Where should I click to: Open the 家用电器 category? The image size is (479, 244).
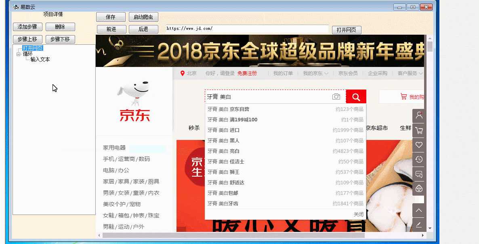(114, 148)
